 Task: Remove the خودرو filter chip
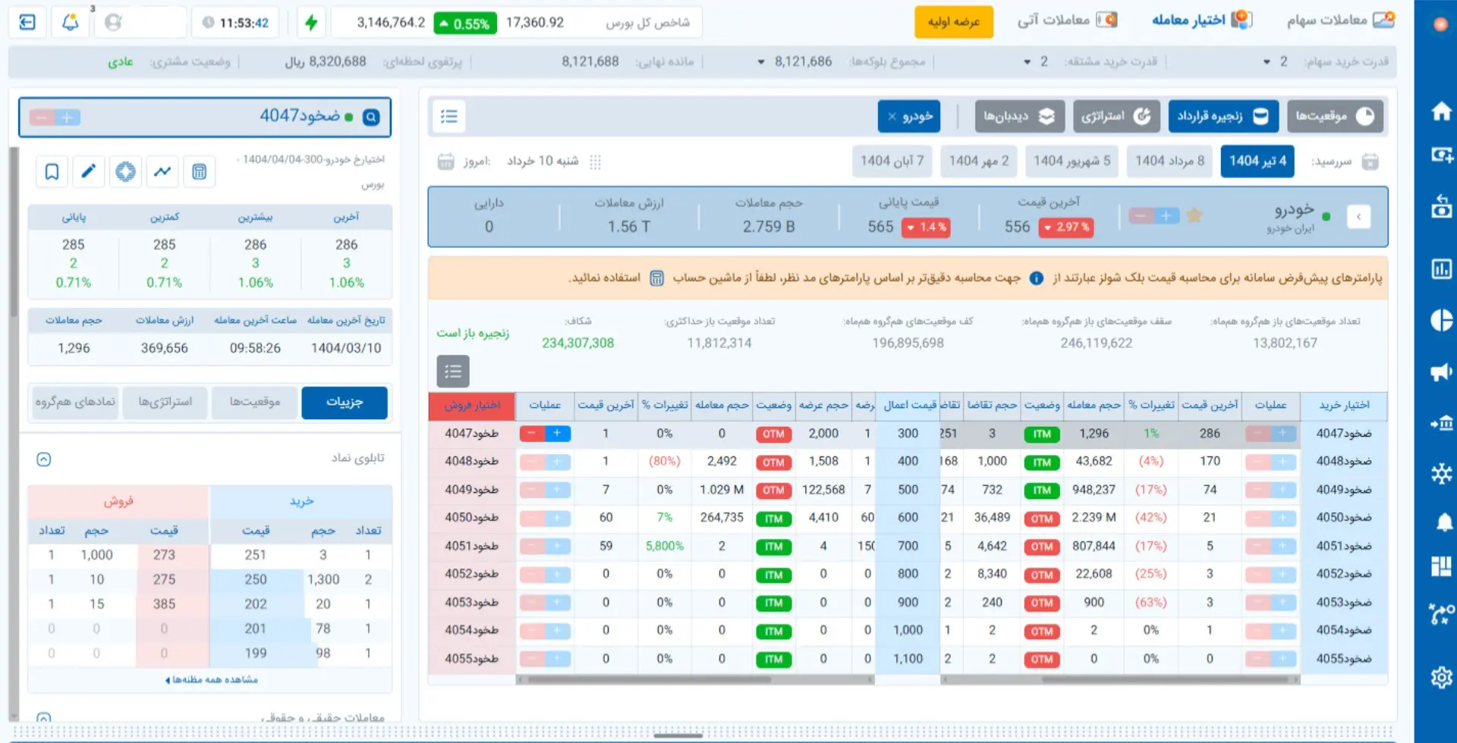(x=892, y=117)
